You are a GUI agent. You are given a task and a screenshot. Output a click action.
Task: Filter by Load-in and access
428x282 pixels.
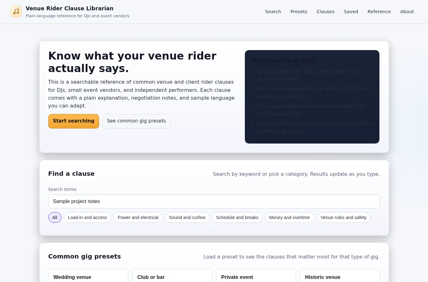87,217
